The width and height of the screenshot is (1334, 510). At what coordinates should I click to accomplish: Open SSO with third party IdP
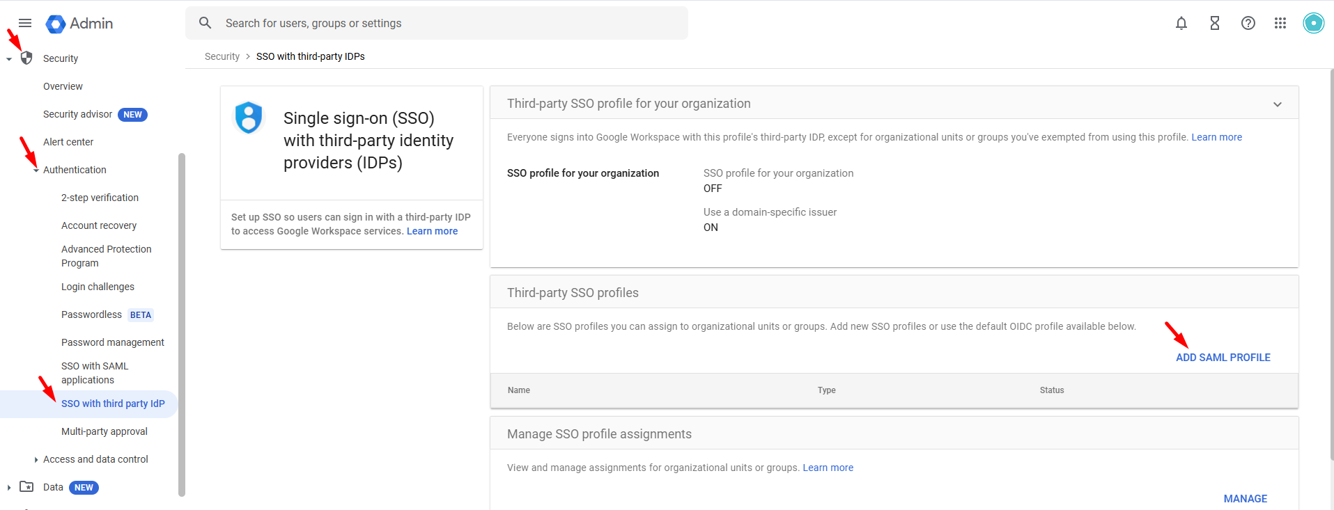113,404
